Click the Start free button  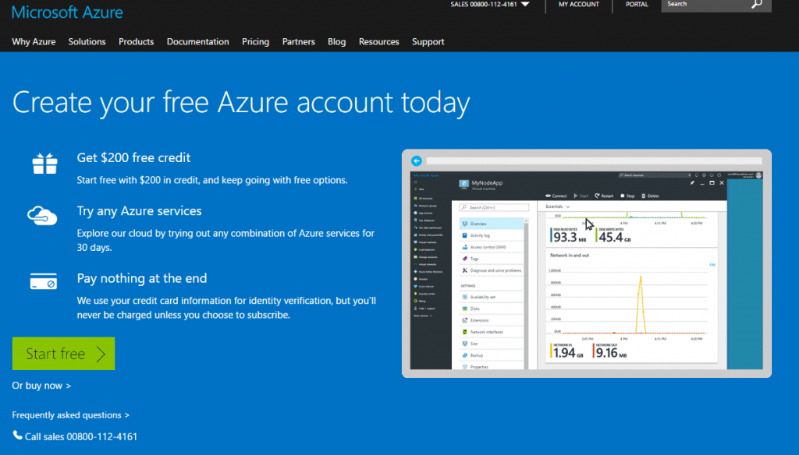point(63,353)
